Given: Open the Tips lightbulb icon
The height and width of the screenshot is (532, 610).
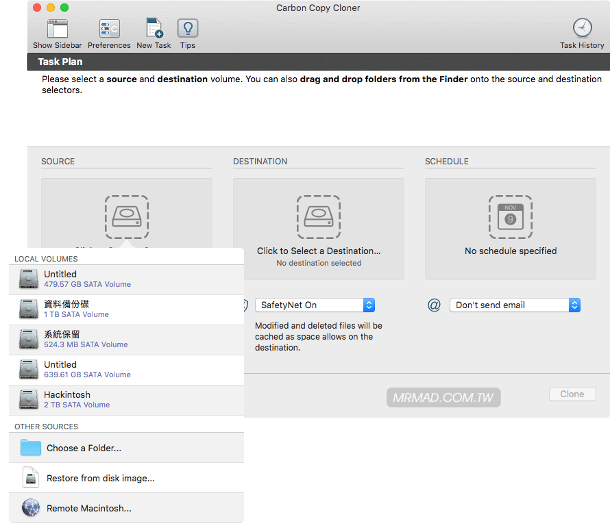Looking at the screenshot, I should (188, 28).
